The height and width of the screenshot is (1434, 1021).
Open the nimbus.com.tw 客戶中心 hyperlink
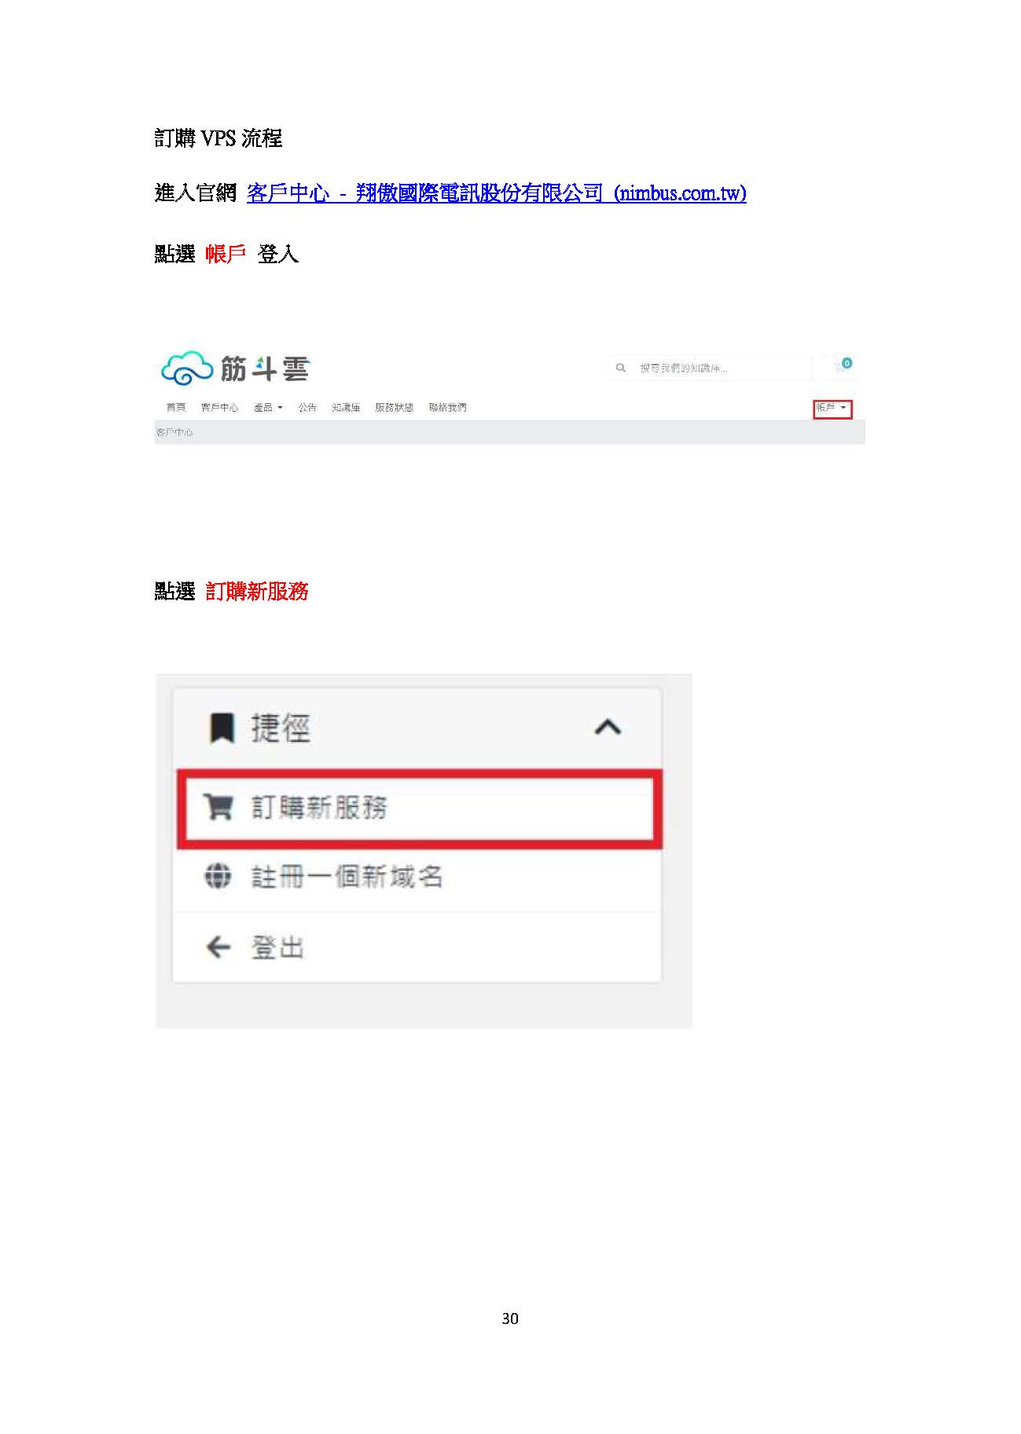pos(497,193)
